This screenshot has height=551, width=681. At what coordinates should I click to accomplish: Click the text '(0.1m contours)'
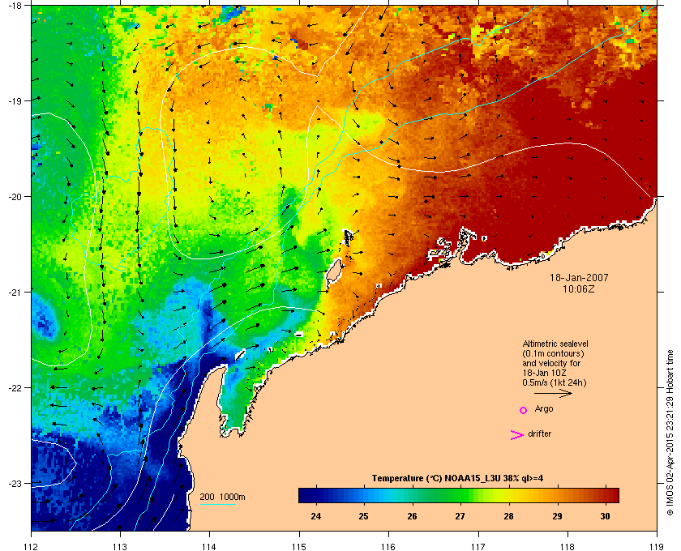(x=553, y=353)
